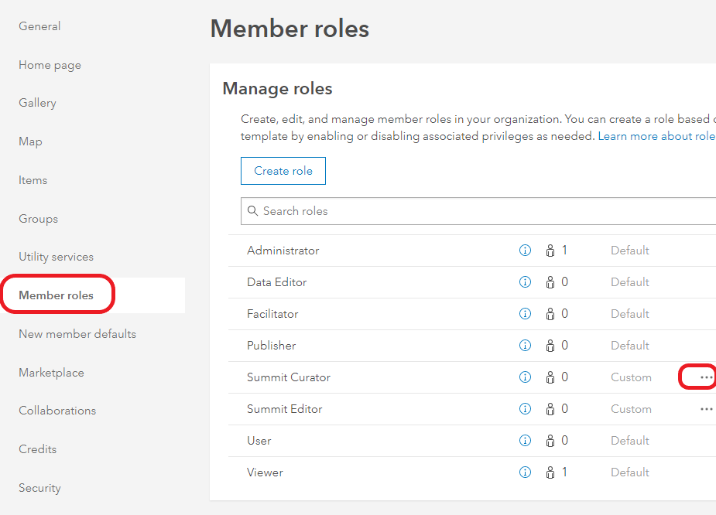Select the User role row

coord(259,441)
